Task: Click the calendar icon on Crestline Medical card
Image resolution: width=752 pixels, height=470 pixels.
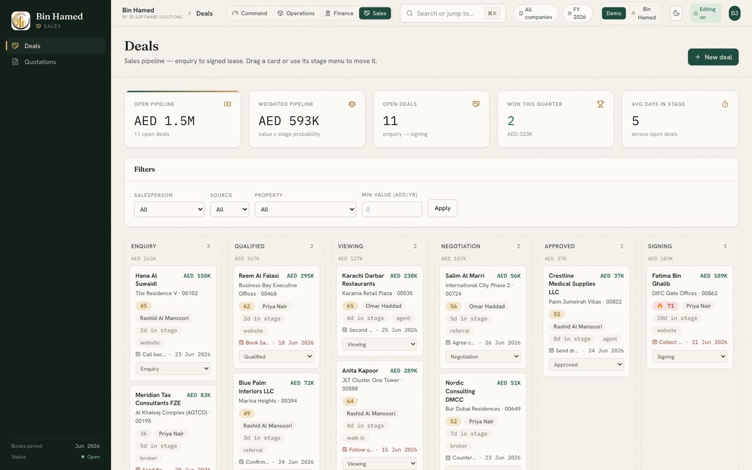Action: (x=551, y=351)
